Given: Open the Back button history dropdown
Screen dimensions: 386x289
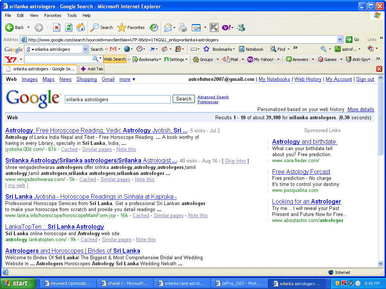Looking at the screenshot, I should [29, 27].
